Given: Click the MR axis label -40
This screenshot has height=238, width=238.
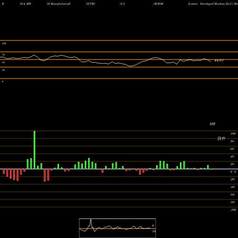Looking at the screenshot, I should (x=232, y=187).
